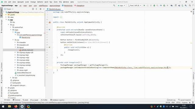Select AndroidManifest.xml in project tree
The image size is (195, 109).
pyautogui.click(x=24, y=73)
